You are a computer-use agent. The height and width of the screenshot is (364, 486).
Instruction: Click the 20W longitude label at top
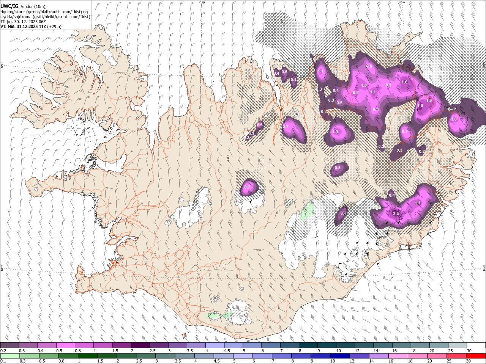coord(202,2)
